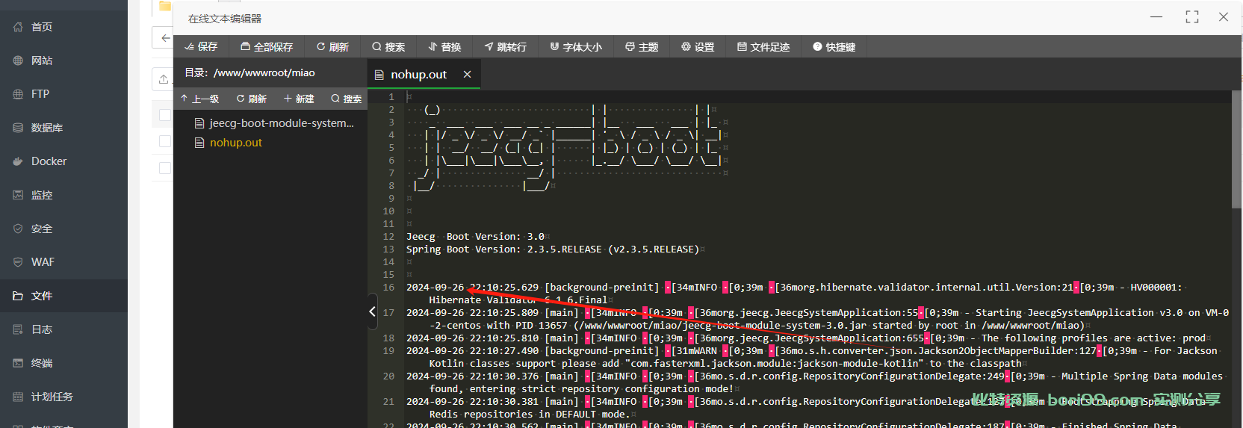Image resolution: width=1243 pixels, height=428 pixels.
Task: Click line number 16 in the gutter
Action: click(x=388, y=287)
